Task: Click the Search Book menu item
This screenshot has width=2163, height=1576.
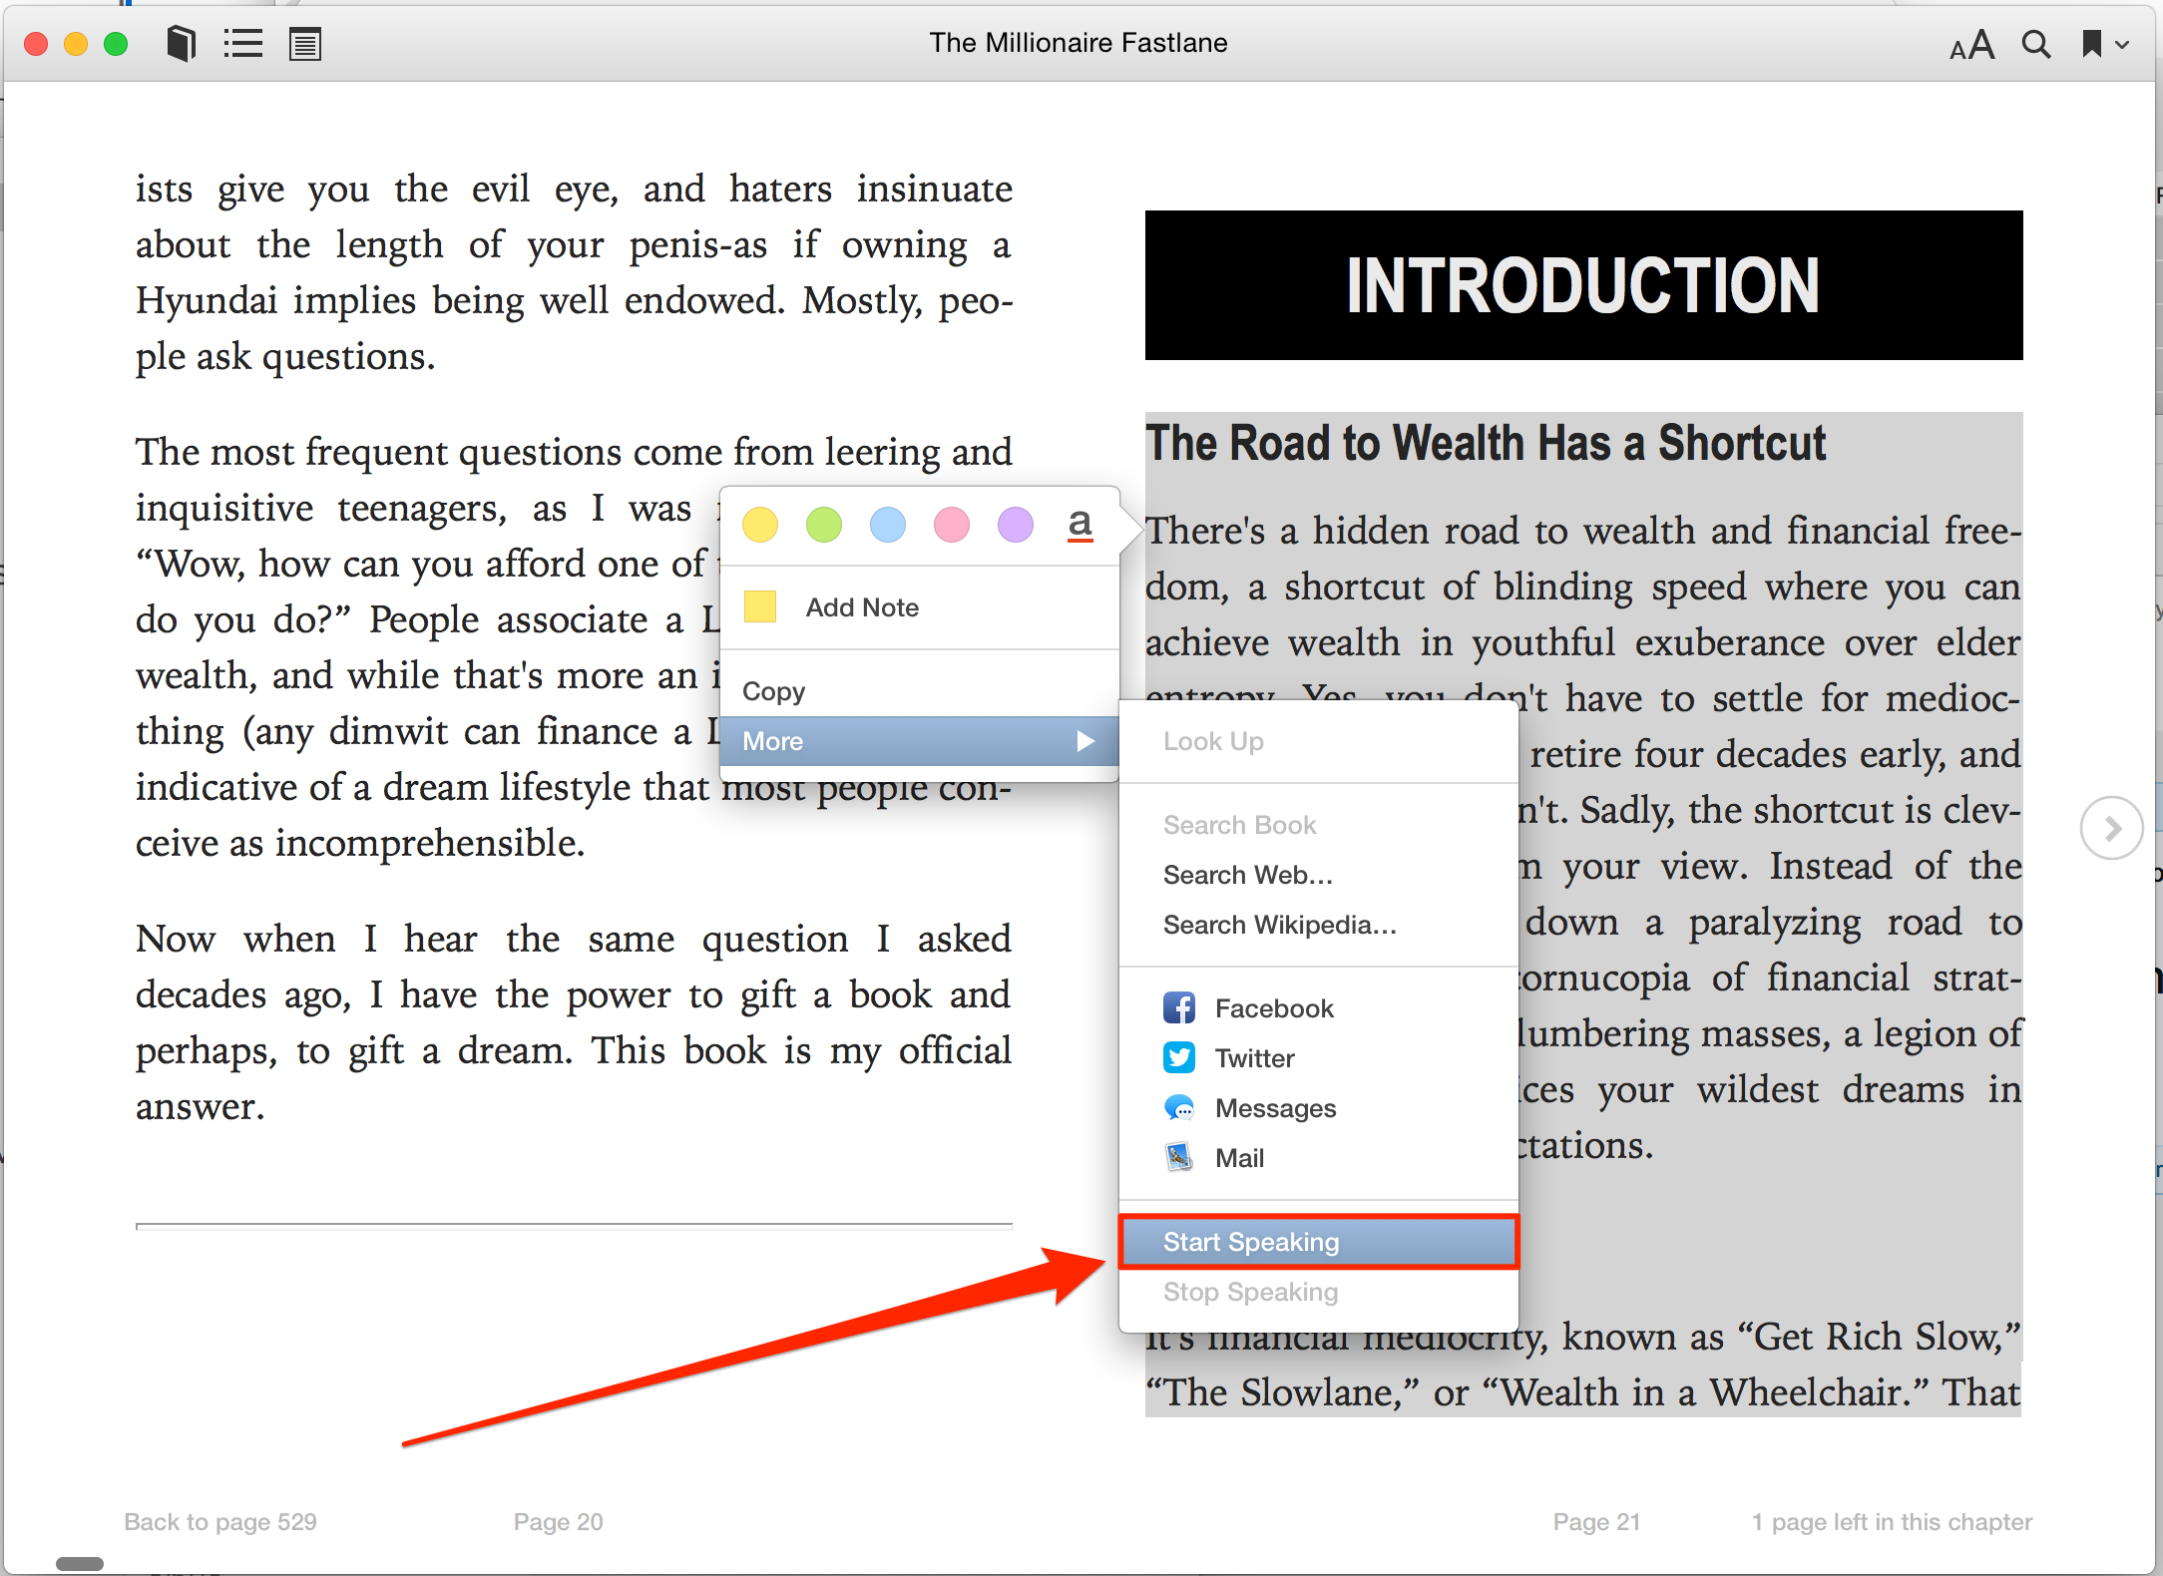Action: click(1319, 825)
